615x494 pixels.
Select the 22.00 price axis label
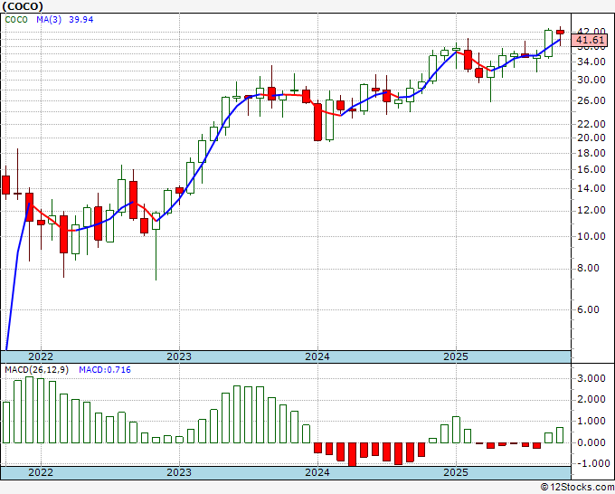pos(591,124)
